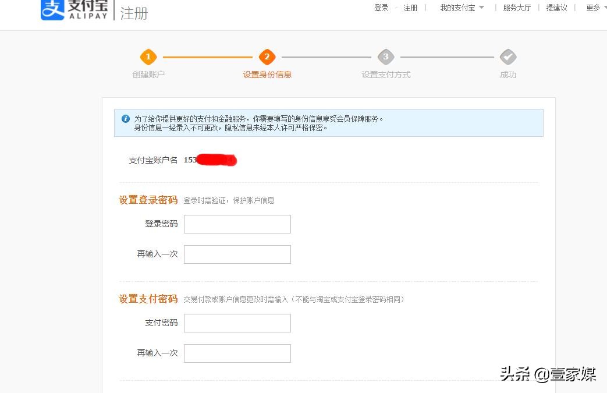Click the orange progress bar between steps
The height and width of the screenshot is (393, 607).
click(207, 56)
